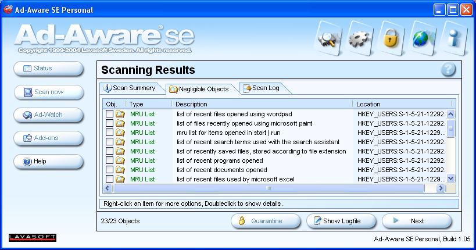This screenshot has height=250, width=476.
Task: Click '23/23 Objects' counter text
Action: [120, 221]
